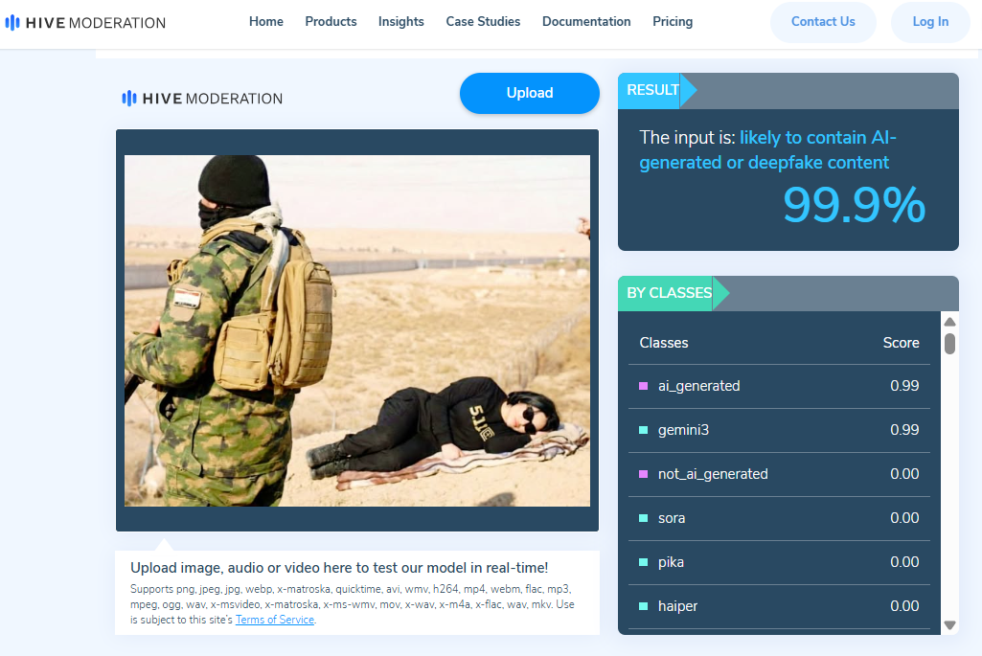Click the classes list scrollbar thumb
This screenshot has width=982, height=656.
coord(949,343)
